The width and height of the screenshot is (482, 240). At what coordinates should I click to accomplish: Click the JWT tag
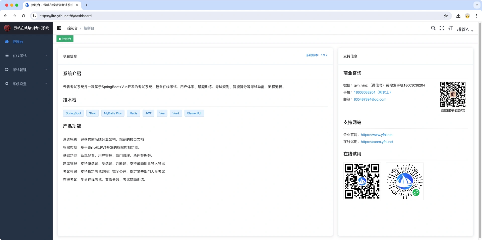148,113
